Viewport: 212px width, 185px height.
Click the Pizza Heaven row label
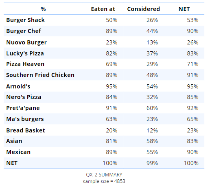(x=25, y=64)
